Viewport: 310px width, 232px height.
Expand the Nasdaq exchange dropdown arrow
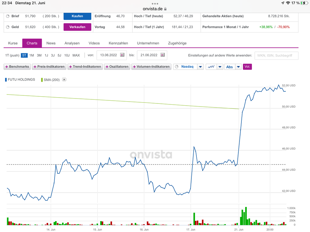[200, 67]
